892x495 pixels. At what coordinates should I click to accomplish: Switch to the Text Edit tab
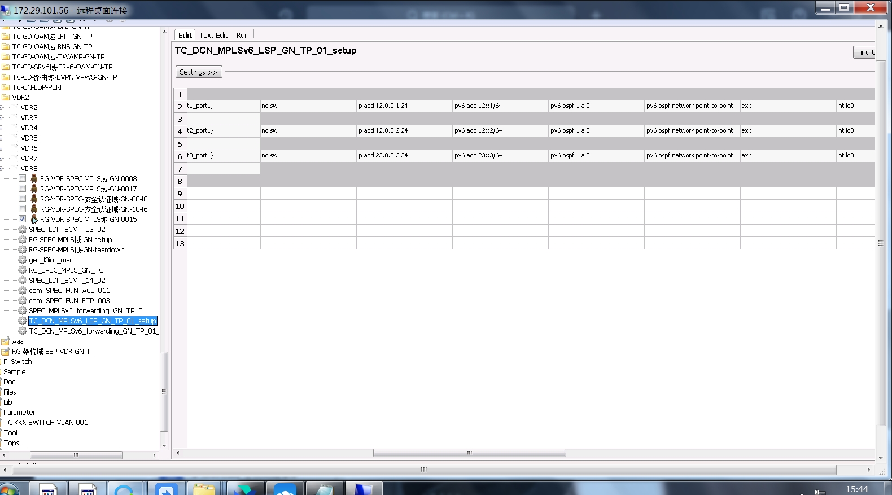[x=213, y=35]
